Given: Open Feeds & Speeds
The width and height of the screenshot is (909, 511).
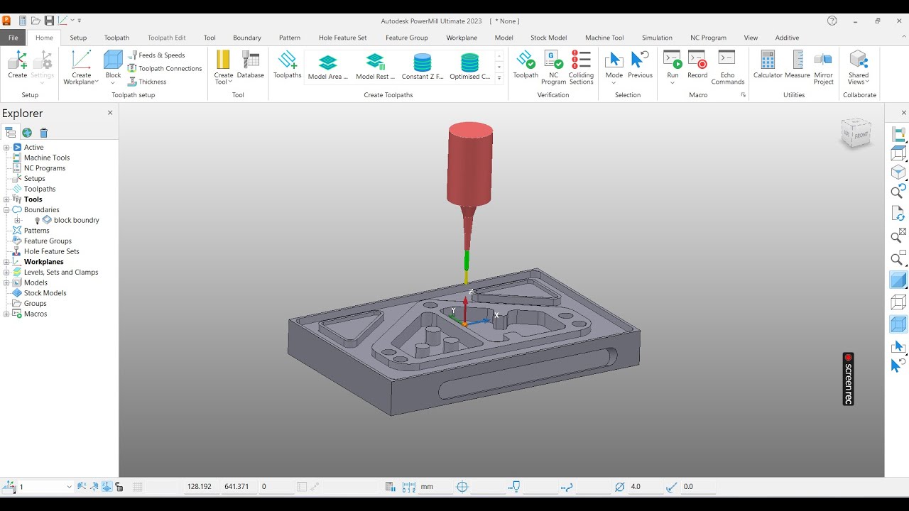Looking at the screenshot, I should [156, 55].
